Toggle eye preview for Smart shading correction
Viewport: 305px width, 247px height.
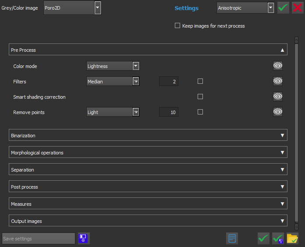[x=278, y=97]
